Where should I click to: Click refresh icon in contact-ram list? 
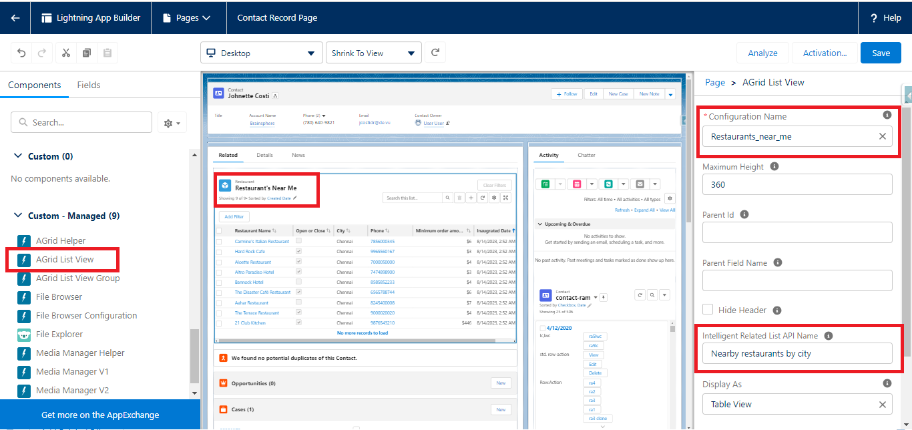click(x=640, y=295)
